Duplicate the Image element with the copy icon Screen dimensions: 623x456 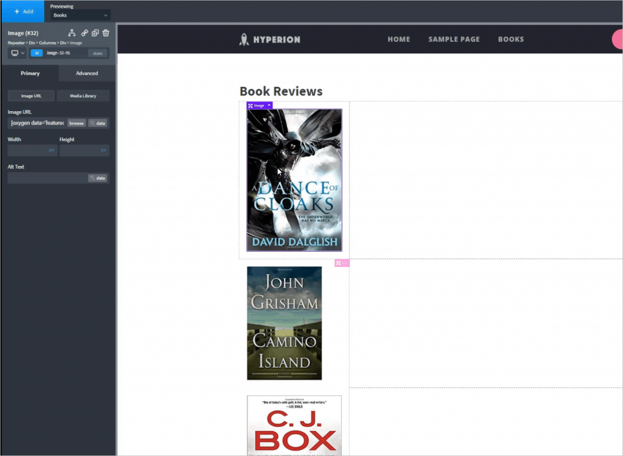click(96, 33)
